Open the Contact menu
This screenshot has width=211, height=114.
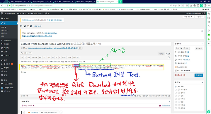tap(6, 55)
